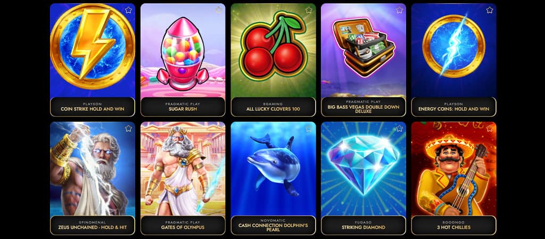Toggle favorite star on Sugar Rush
The image size is (545, 239).
(219, 10)
